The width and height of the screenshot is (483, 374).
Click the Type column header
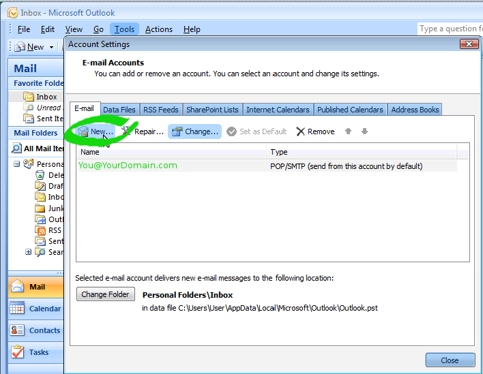(x=362, y=152)
